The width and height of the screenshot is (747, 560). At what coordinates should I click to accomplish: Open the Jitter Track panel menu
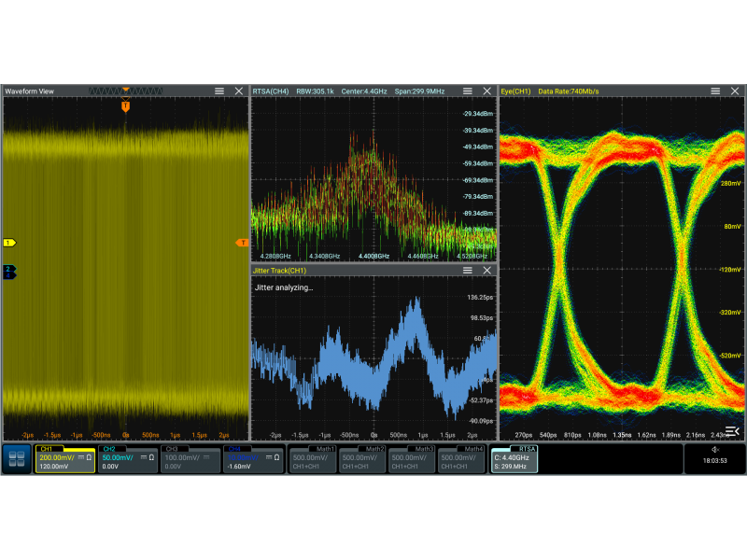tap(467, 270)
